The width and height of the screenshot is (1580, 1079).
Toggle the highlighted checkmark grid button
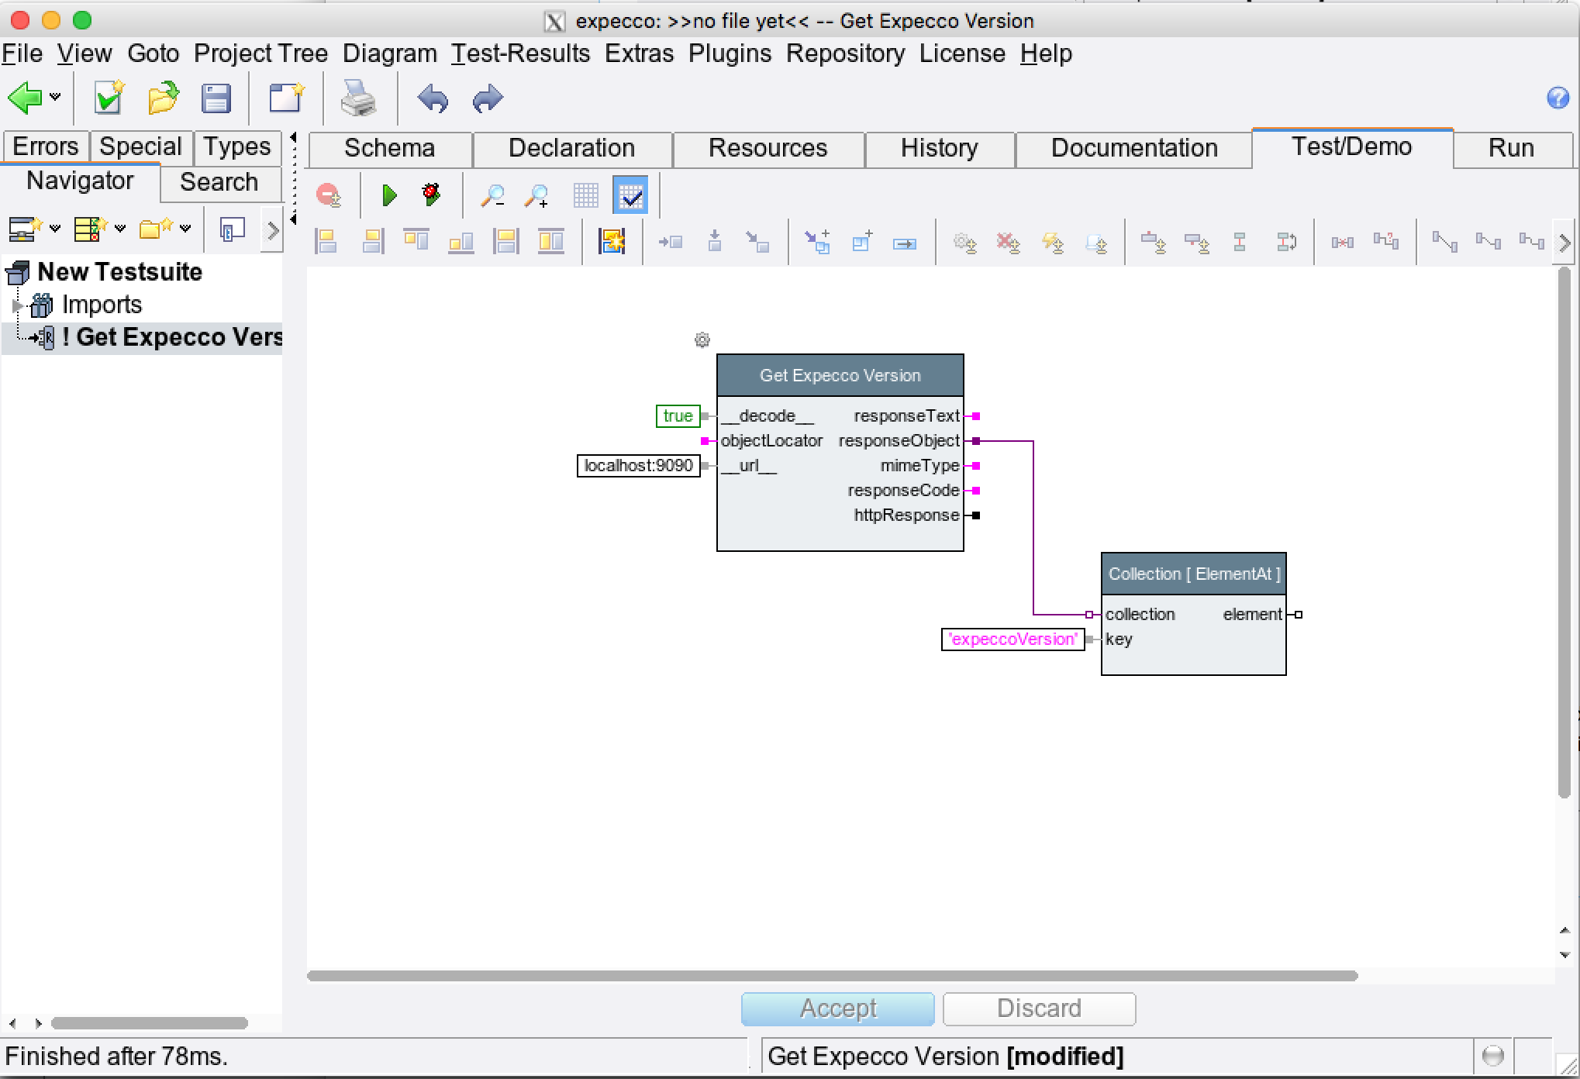point(630,195)
